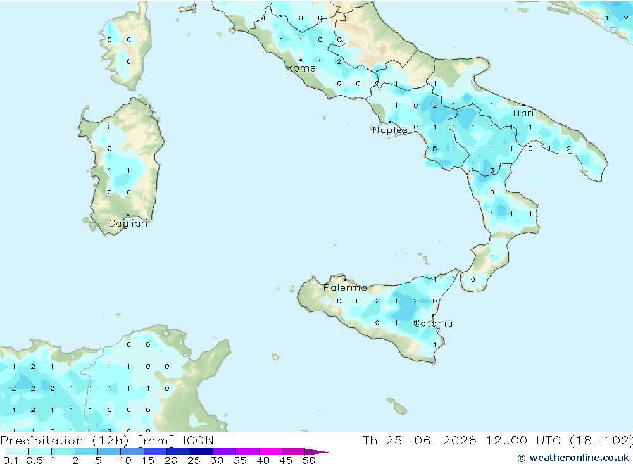Click the 'Precipitation (12h) [mm] ICON' title

click(107, 441)
